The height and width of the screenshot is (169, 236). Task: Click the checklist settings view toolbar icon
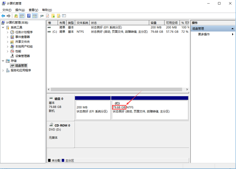(64, 16)
